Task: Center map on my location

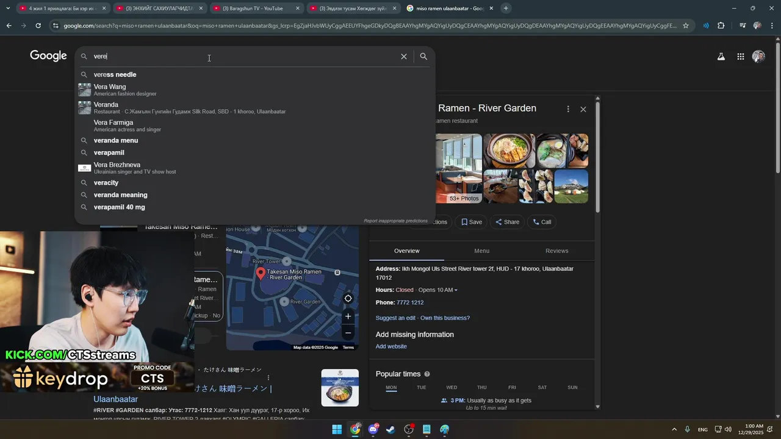Action: [x=348, y=298]
